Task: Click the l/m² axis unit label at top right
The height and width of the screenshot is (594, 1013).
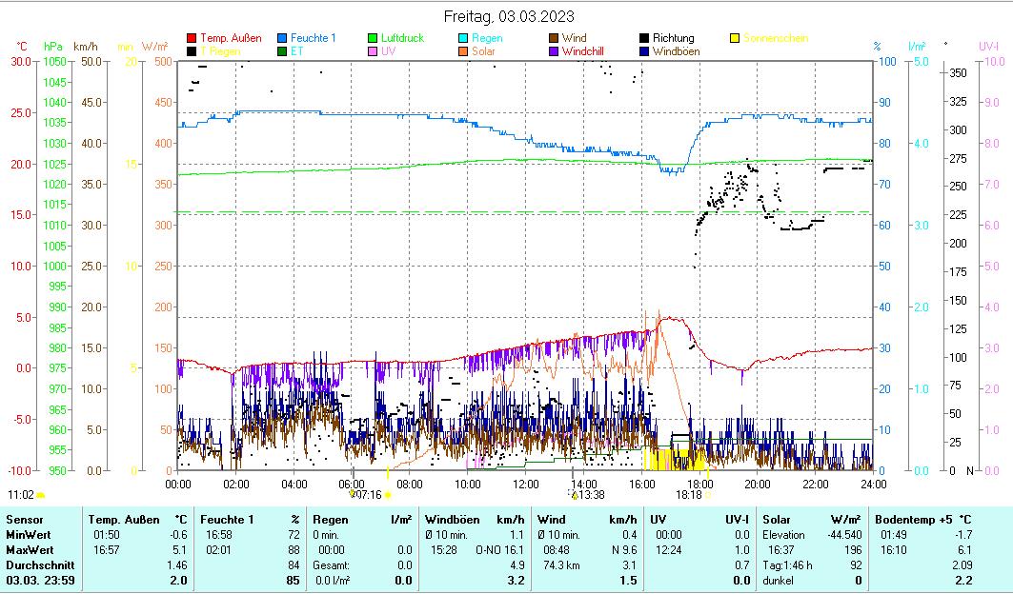Action: coord(917,47)
